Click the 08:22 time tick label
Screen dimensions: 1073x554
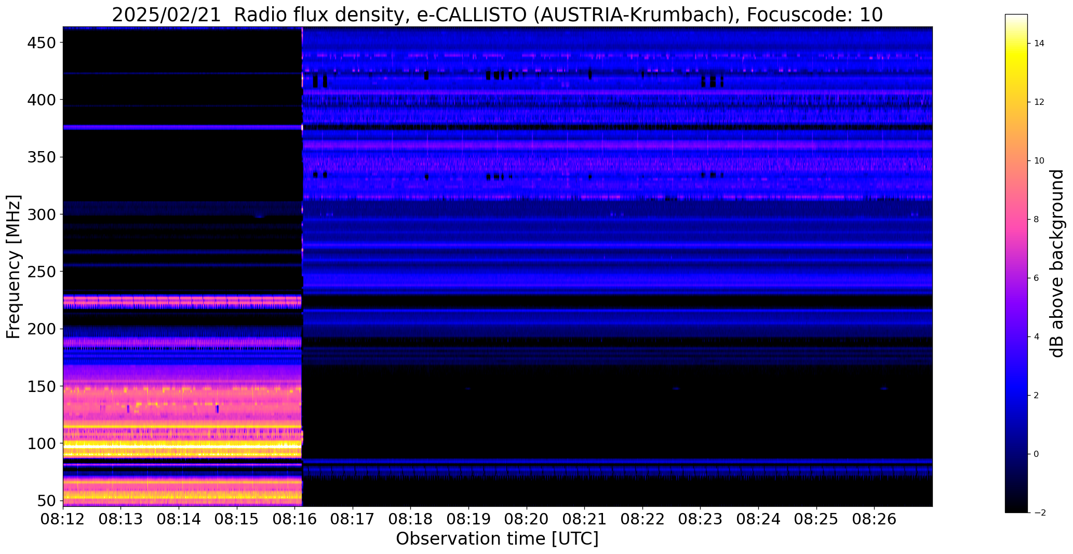(x=643, y=520)
